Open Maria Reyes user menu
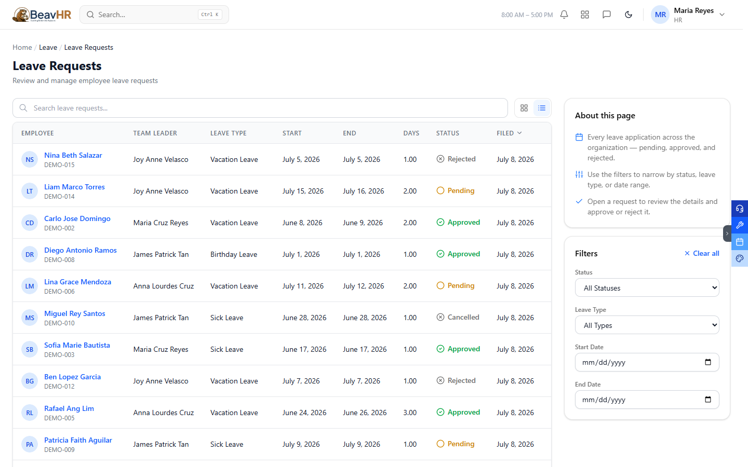 688,15
